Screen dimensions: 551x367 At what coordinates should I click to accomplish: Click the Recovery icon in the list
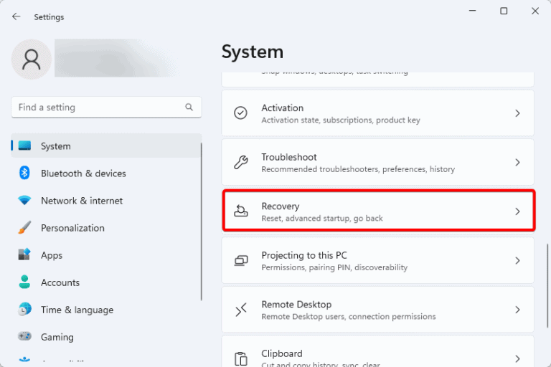241,211
